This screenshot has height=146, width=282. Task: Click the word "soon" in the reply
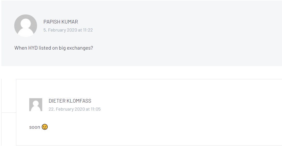35,127
